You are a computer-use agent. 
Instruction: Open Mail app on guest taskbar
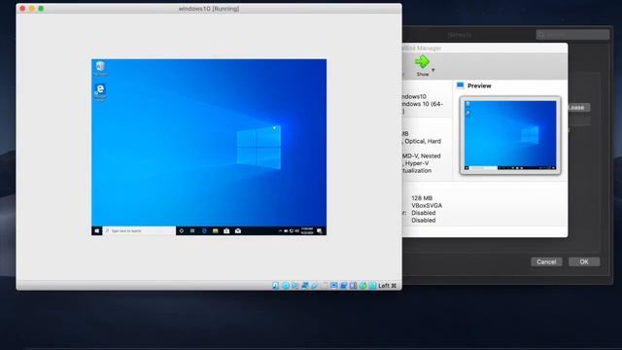click(x=238, y=230)
